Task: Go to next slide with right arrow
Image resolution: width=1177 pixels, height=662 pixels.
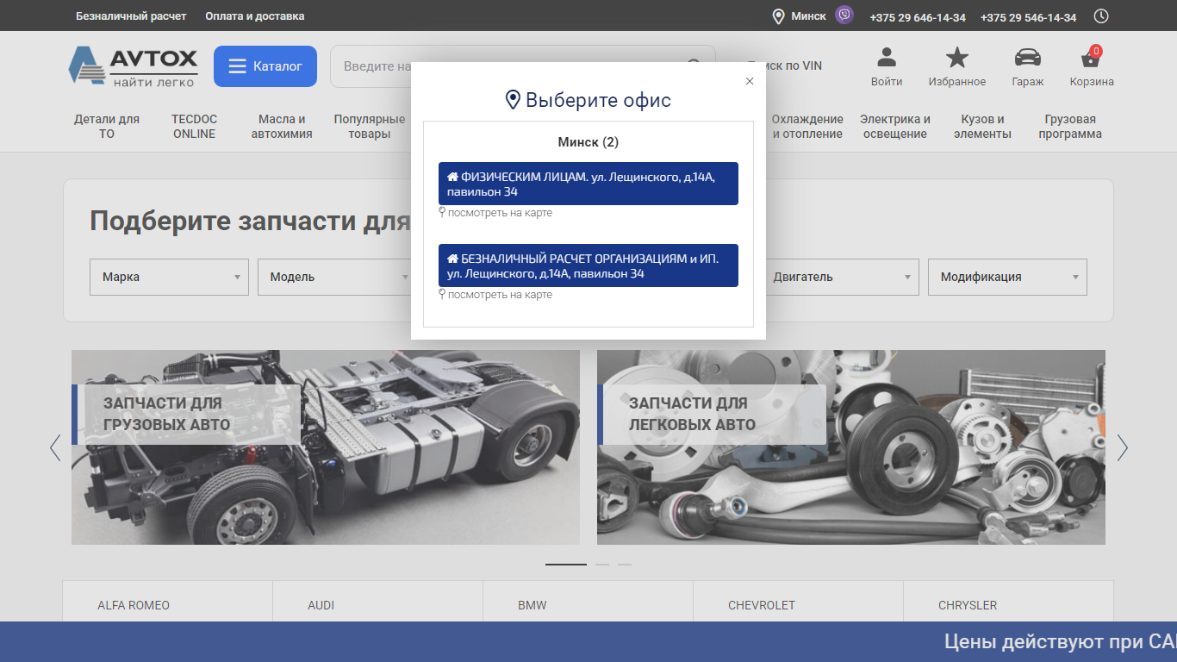Action: tap(1122, 447)
